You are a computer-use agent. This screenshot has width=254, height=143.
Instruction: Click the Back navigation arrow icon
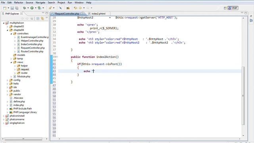80,8
